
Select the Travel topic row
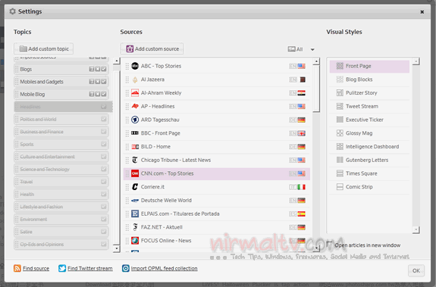(x=61, y=182)
